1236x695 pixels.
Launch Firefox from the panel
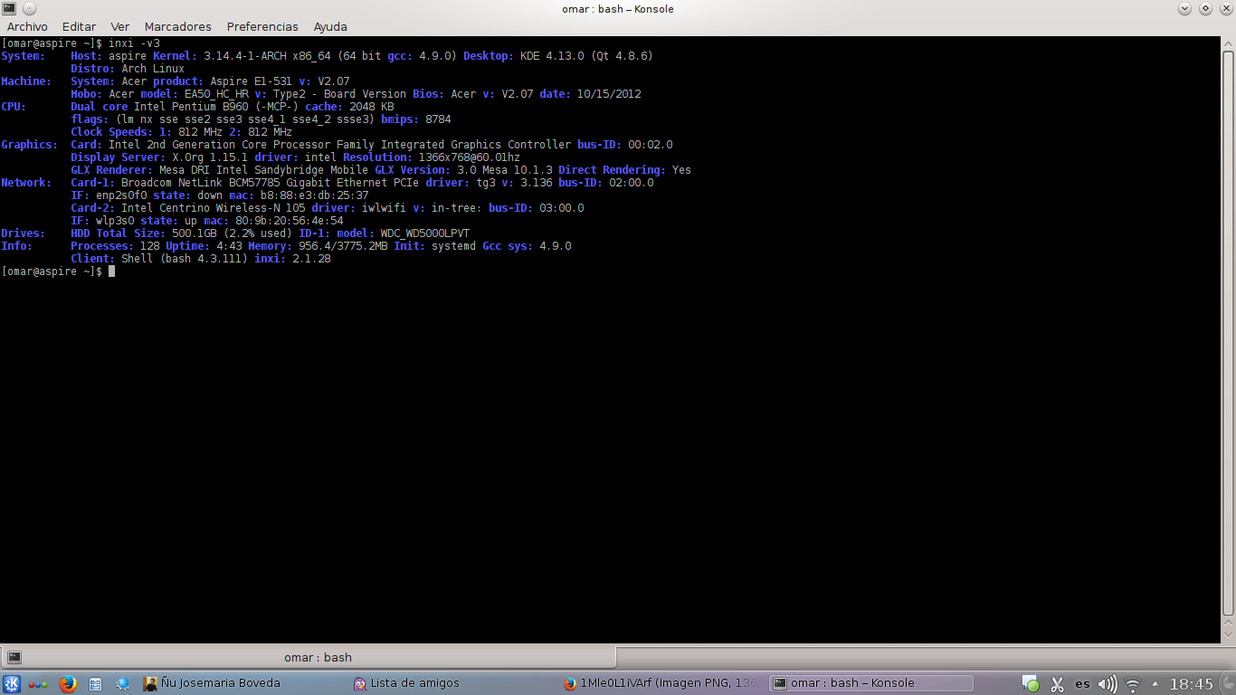pyautogui.click(x=68, y=683)
